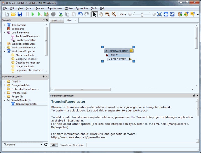Click the zoom slider handle
Image resolution: width=201 pixels, height=153 pixels.
point(142,14)
